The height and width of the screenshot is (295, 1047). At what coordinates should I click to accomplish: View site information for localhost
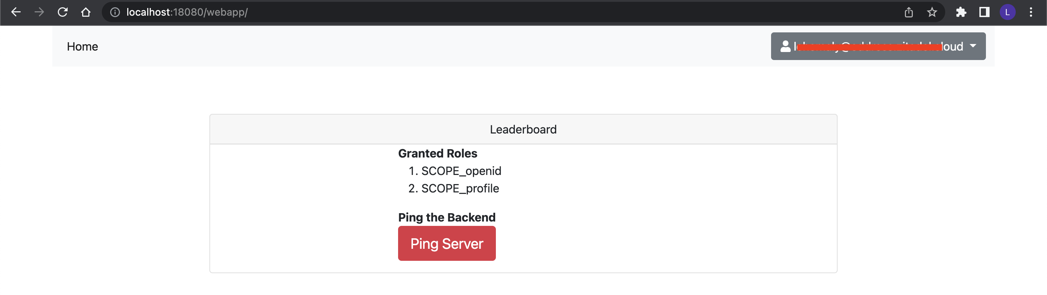(115, 12)
